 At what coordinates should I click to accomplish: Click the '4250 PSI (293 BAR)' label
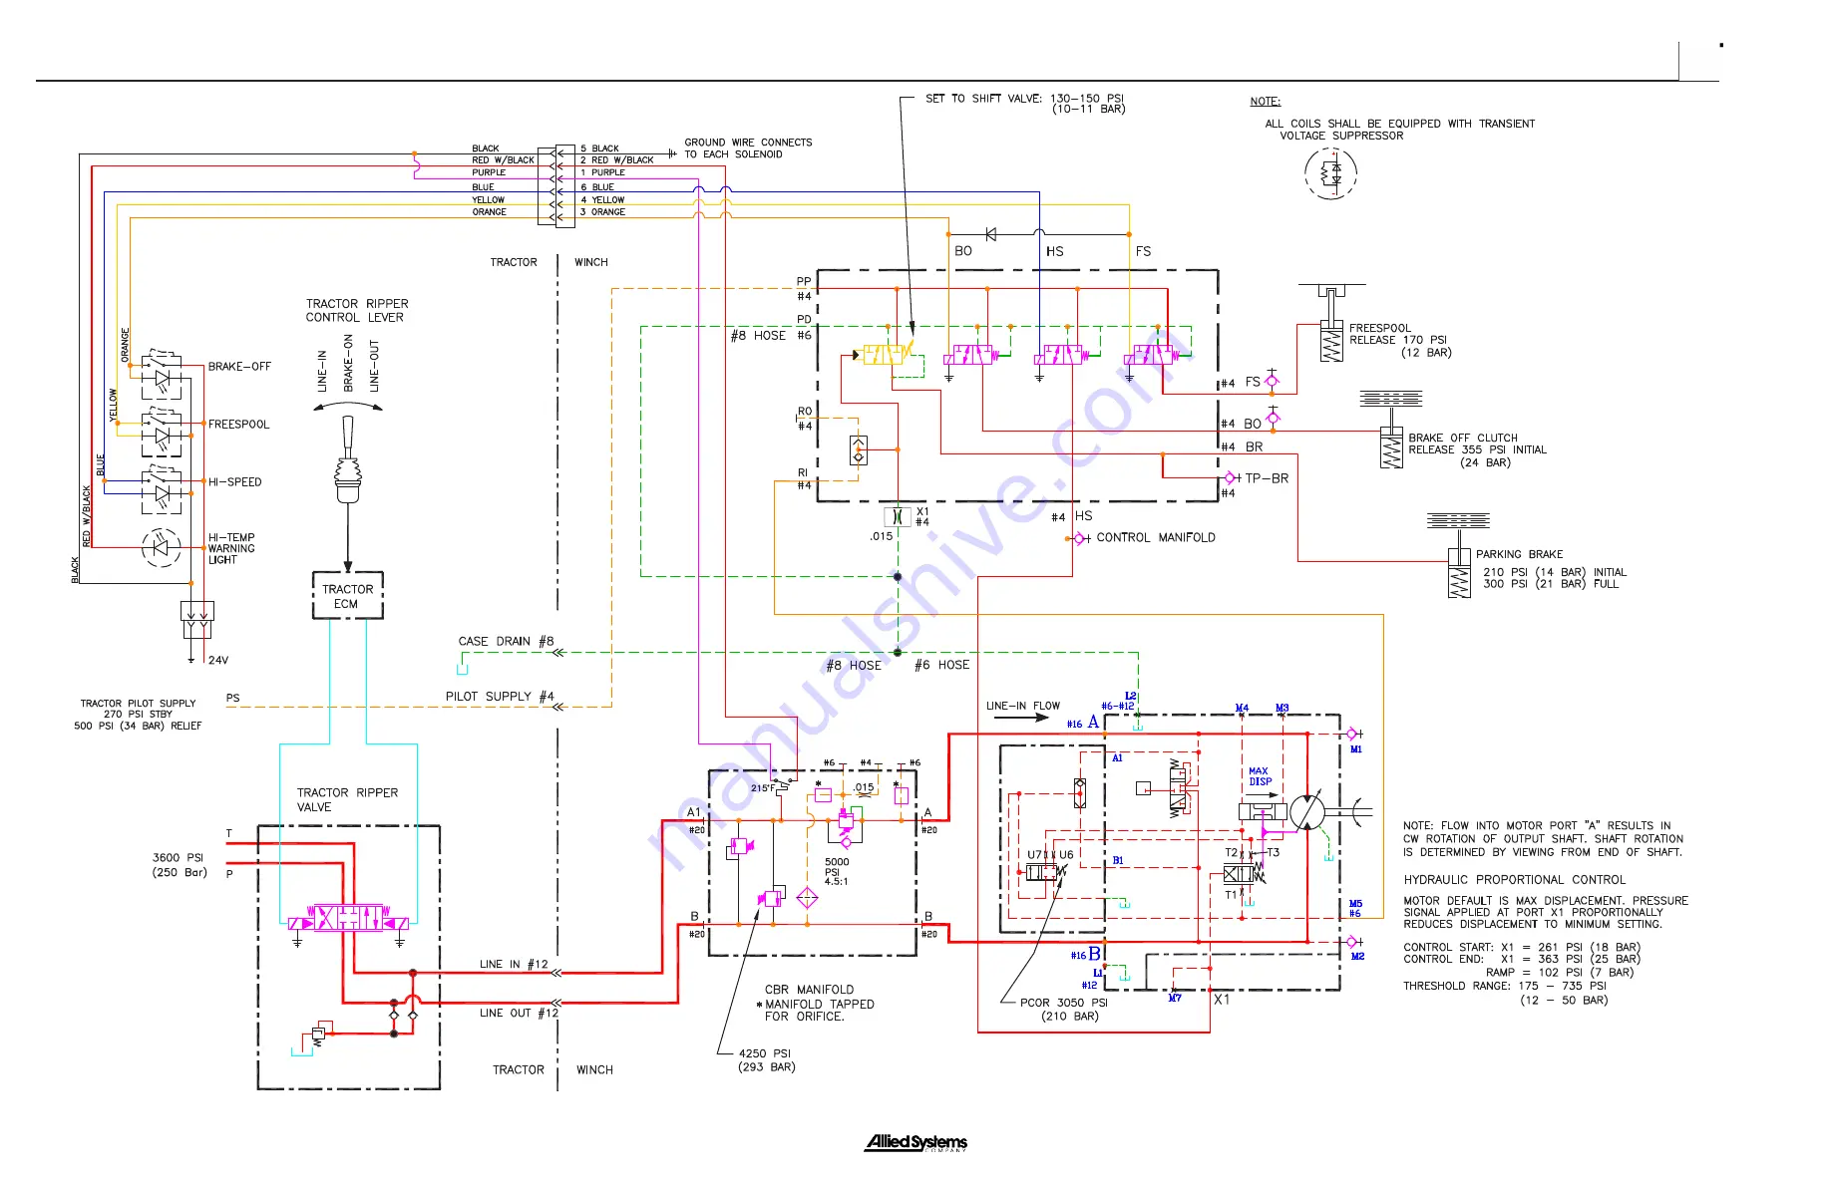766,1060
